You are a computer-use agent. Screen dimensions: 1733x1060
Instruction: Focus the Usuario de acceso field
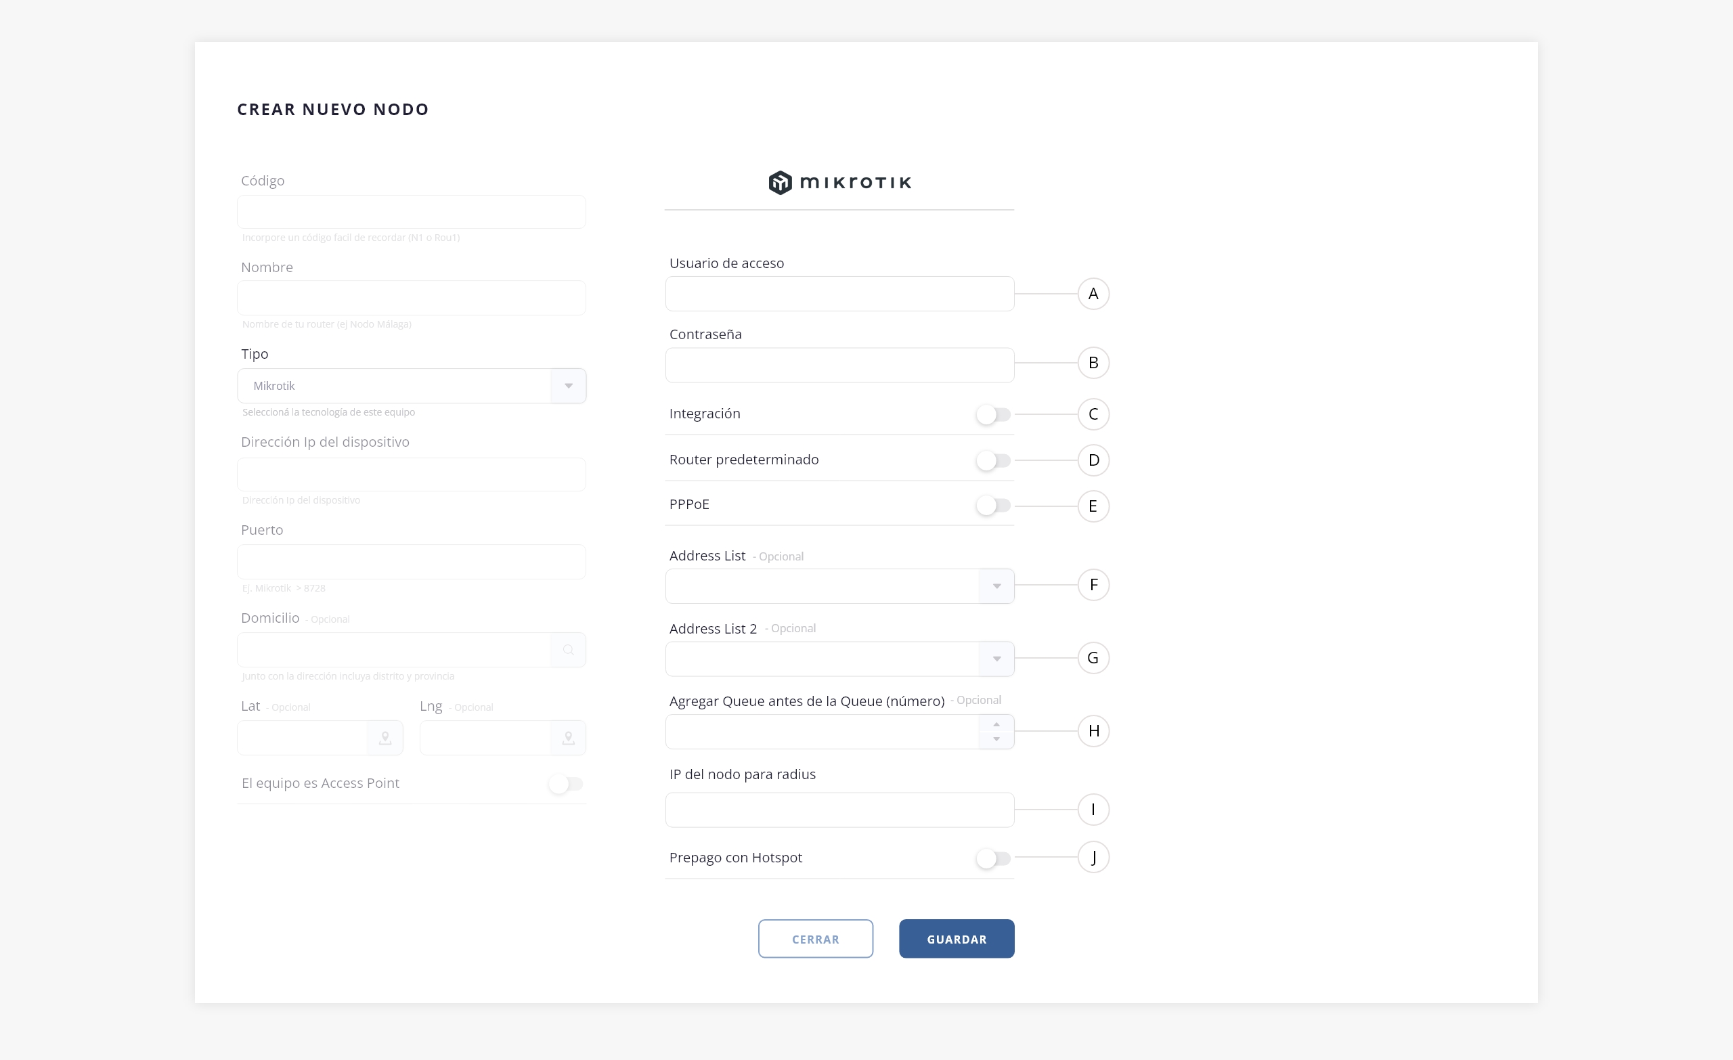(839, 294)
